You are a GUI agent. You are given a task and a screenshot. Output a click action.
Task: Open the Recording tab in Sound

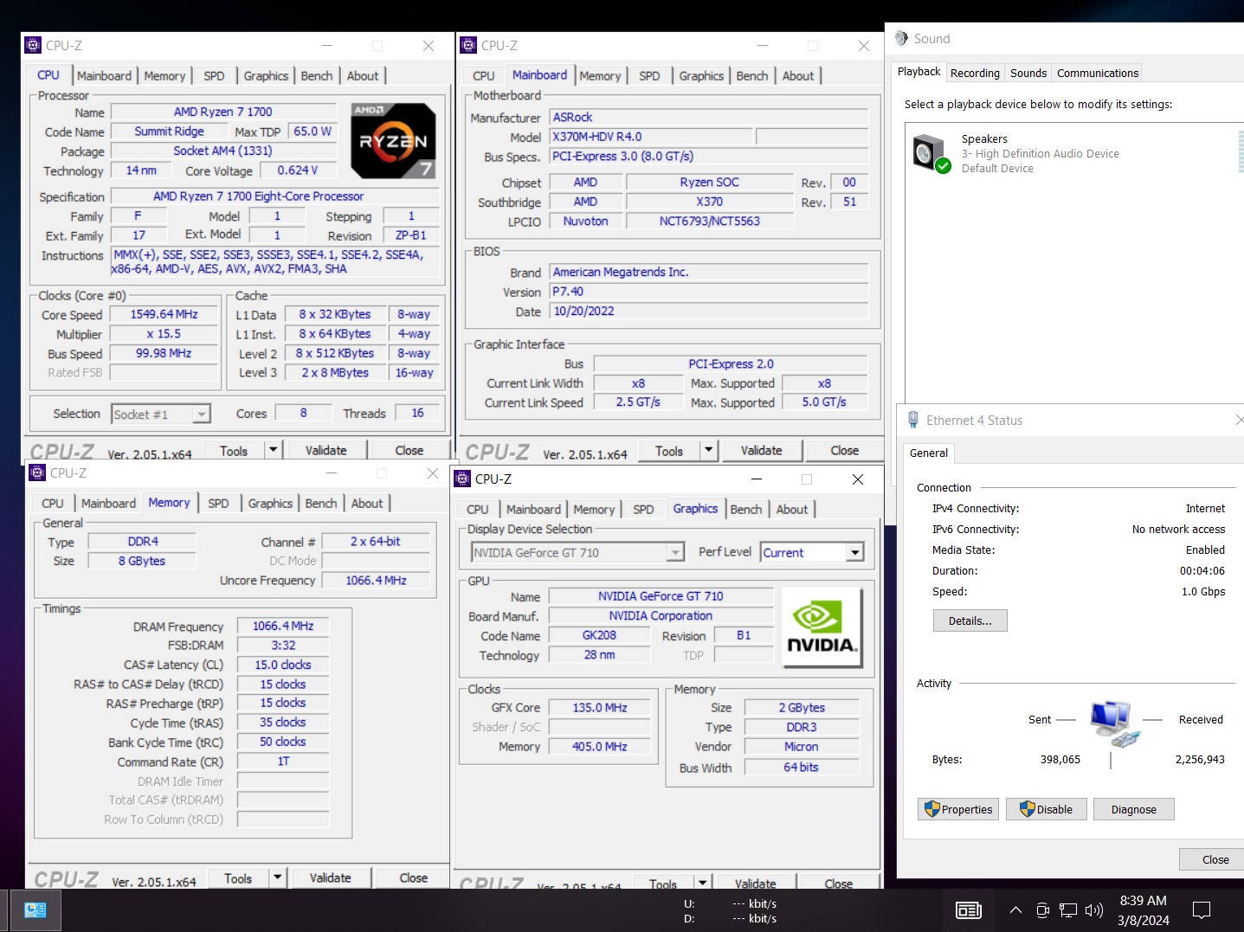click(975, 74)
